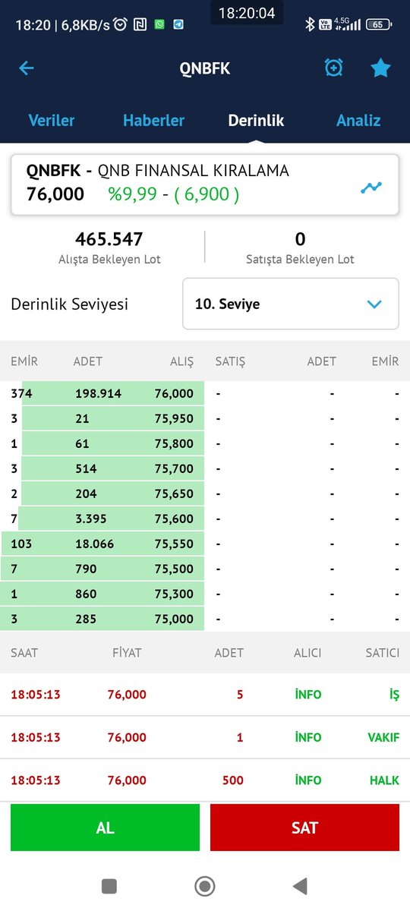Open trade row with seller HALK
410x911 pixels.
(x=205, y=780)
